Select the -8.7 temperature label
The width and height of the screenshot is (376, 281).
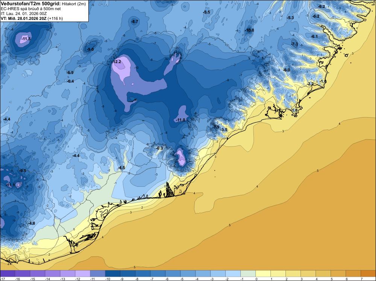click(x=135, y=21)
